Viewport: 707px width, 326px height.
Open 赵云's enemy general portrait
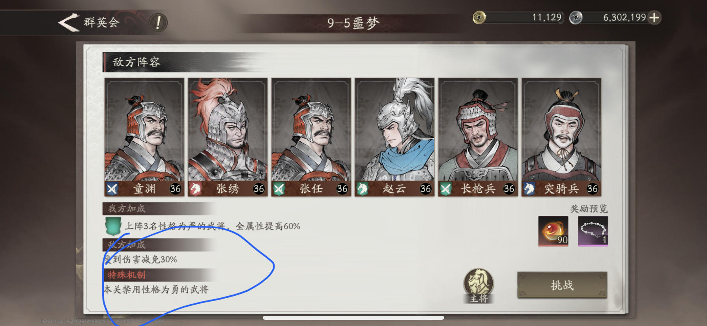395,137
